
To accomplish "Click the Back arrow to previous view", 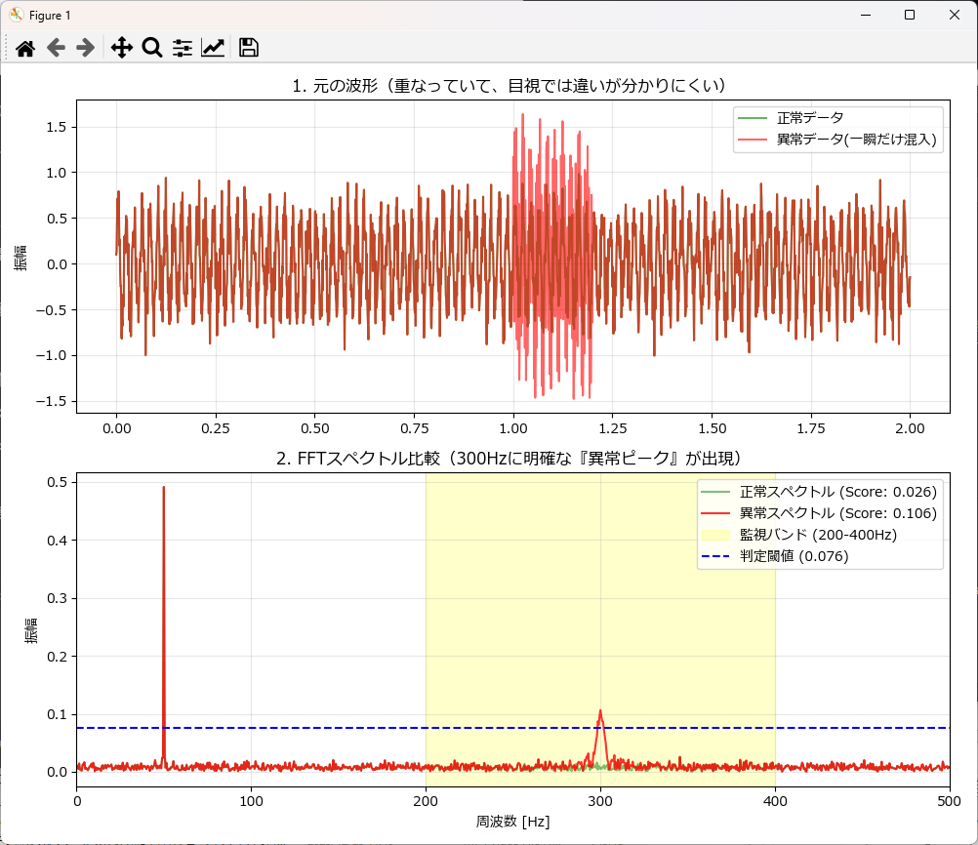I will pos(56,48).
